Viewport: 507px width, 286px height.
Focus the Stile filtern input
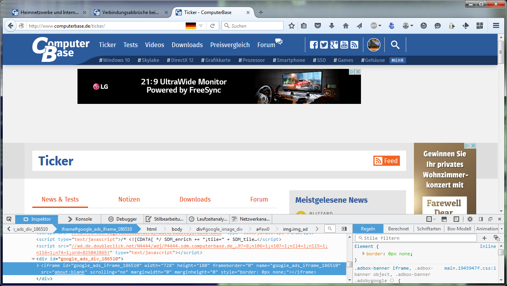tap(417, 238)
